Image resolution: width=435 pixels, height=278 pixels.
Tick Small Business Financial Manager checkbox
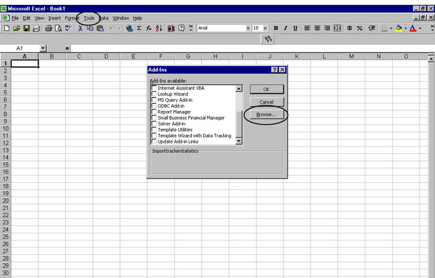point(154,118)
